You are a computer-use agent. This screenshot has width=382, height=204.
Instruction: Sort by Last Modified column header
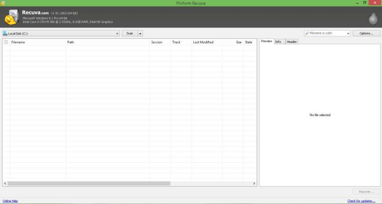pyautogui.click(x=207, y=42)
